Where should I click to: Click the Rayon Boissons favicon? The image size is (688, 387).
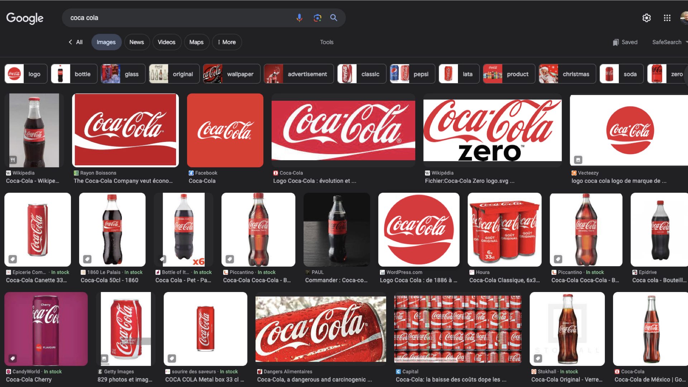[x=76, y=173]
